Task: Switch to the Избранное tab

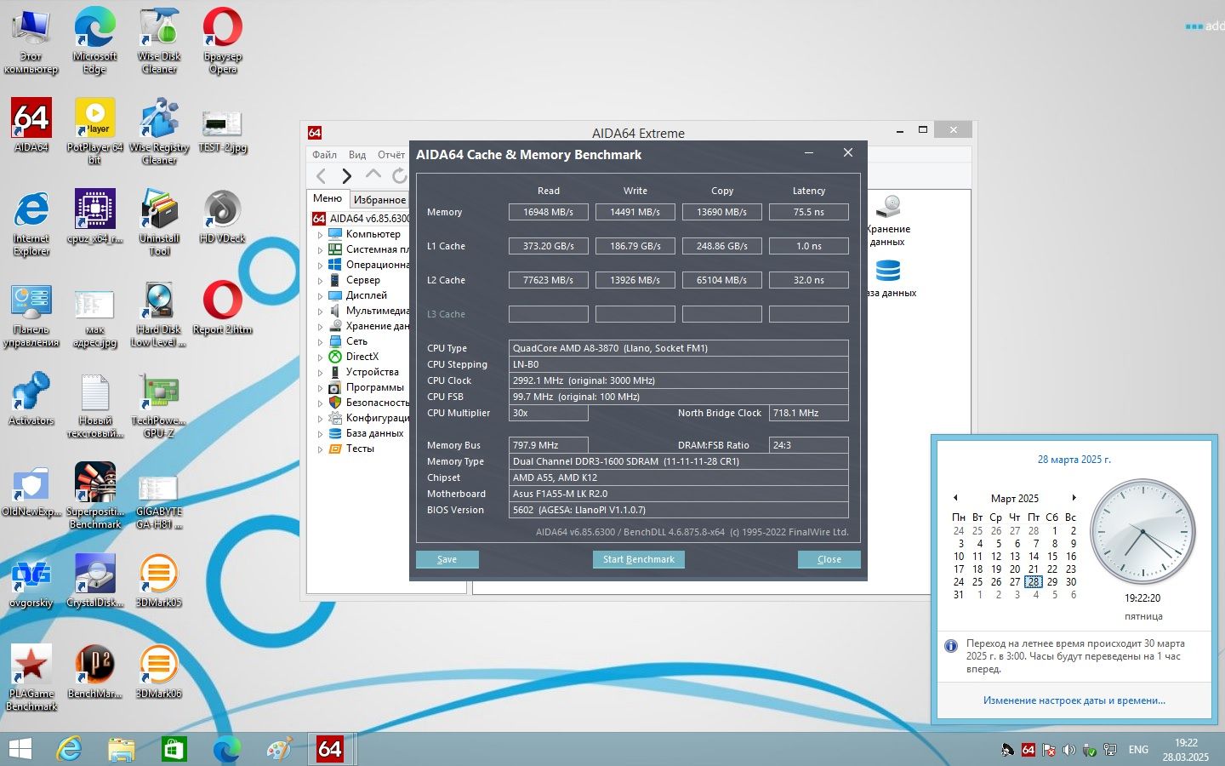Action: [379, 200]
